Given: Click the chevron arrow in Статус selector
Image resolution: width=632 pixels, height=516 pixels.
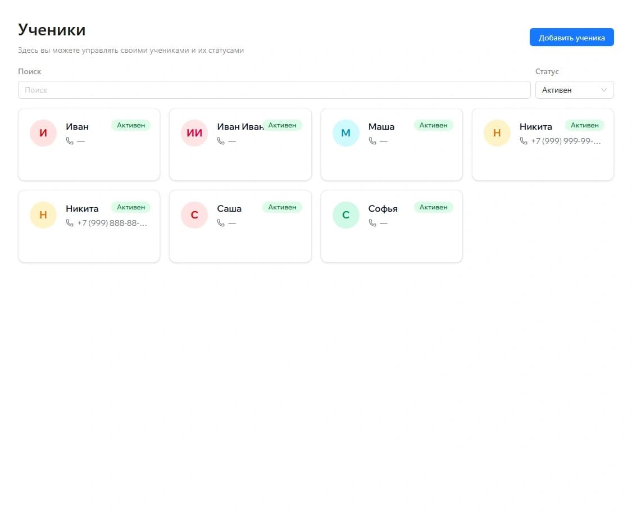Looking at the screenshot, I should pos(604,90).
